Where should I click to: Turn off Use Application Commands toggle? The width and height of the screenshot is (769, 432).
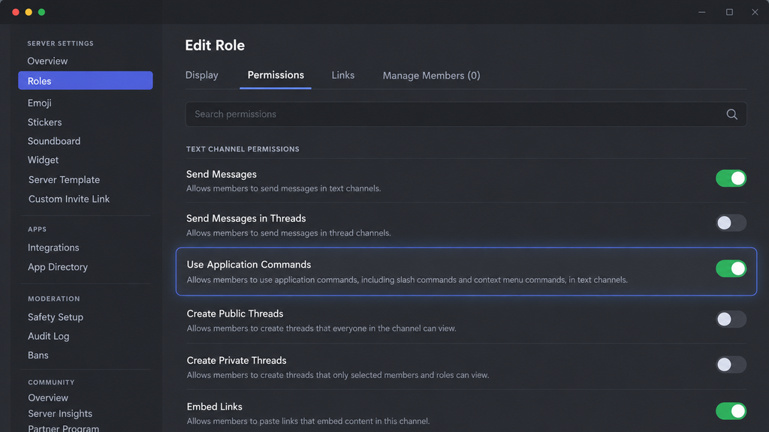[x=731, y=268]
